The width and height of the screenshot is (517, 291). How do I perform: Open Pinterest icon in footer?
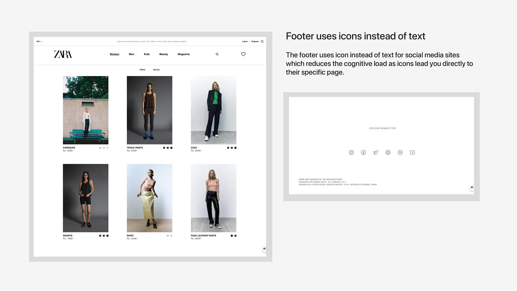click(388, 153)
